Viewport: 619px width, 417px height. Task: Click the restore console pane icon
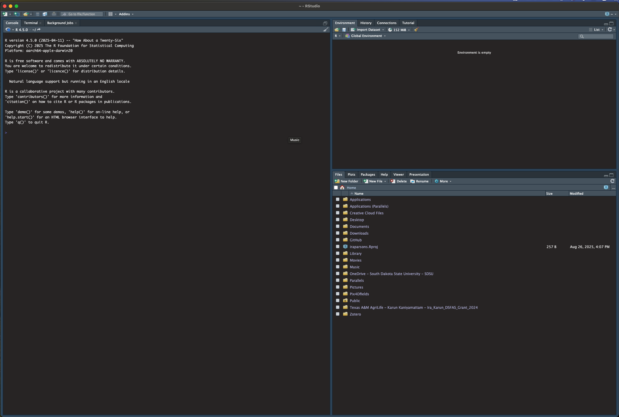325,23
